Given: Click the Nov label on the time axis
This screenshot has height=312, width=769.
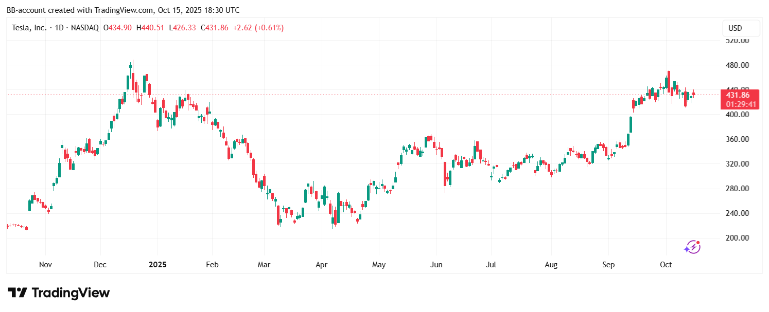Looking at the screenshot, I should coord(45,265).
